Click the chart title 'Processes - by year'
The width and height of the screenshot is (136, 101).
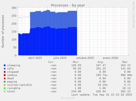(x=68, y=5)
